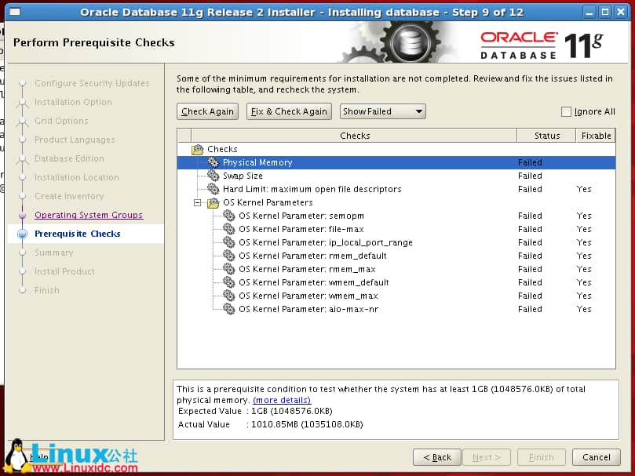The width and height of the screenshot is (635, 476).
Task: Click the gear icon beside file-max parameter
Action: point(228,229)
